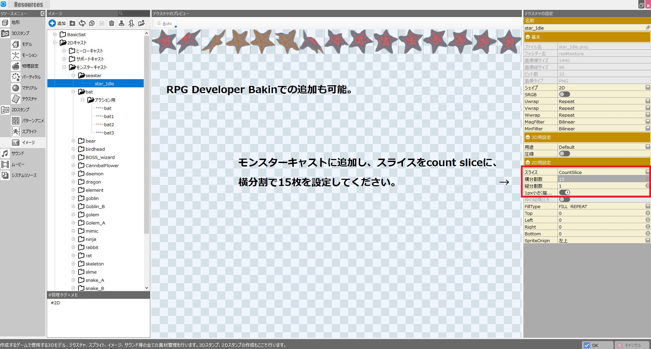
Task: Click the export folder icon
Action: coord(141,23)
